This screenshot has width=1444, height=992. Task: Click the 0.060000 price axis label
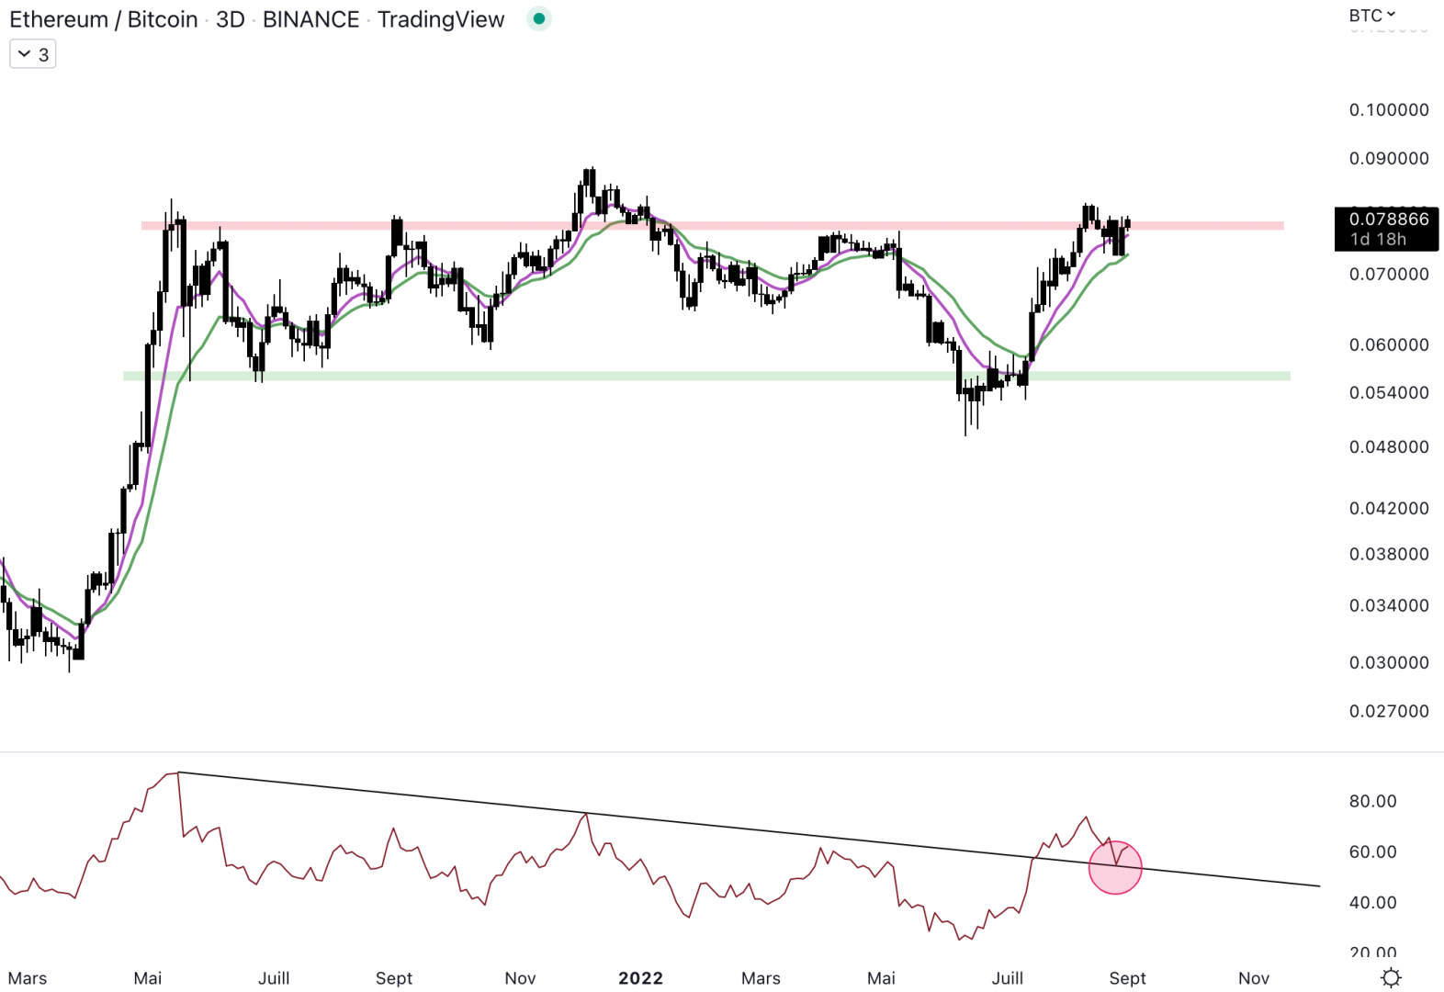click(x=1388, y=345)
